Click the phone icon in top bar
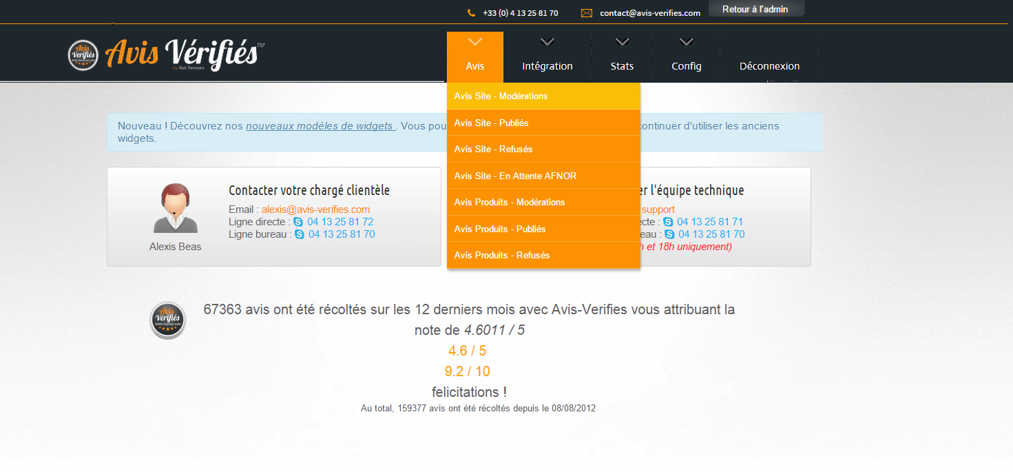Viewport: 1013px width, 472px height. (471, 13)
